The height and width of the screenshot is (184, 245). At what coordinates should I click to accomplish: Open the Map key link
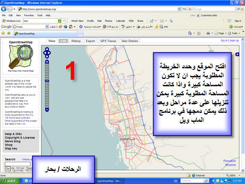(x=11, y=148)
